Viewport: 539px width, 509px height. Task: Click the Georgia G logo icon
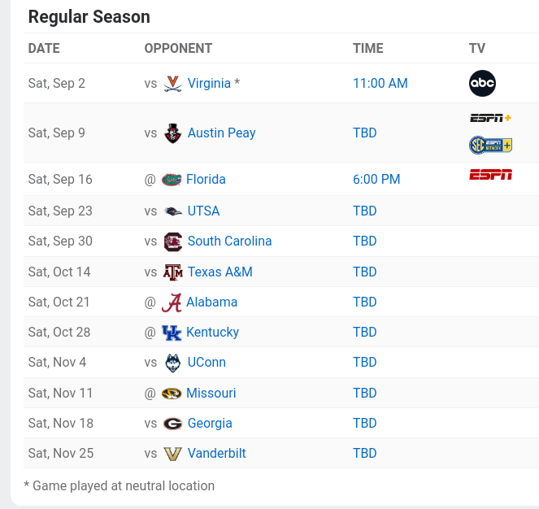[x=172, y=424]
